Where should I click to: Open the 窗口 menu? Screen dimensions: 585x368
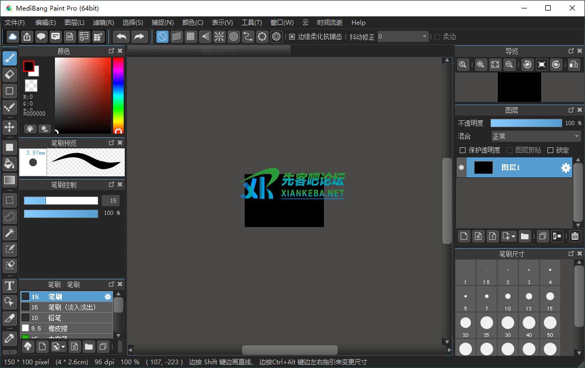282,23
